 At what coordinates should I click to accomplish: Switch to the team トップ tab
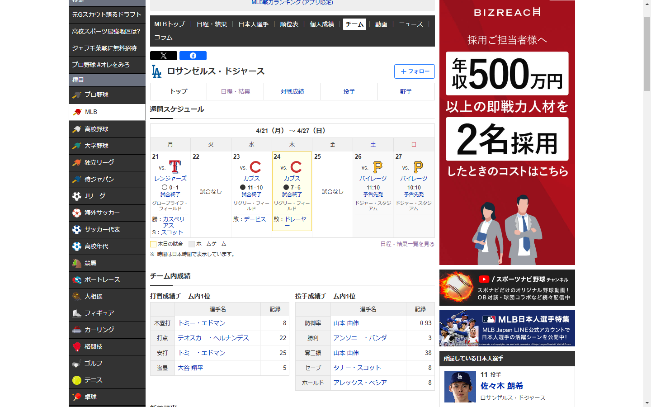pyautogui.click(x=179, y=91)
